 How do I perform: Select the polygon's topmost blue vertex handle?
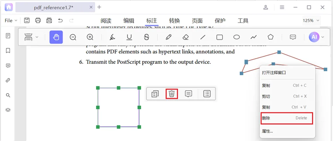279,52
